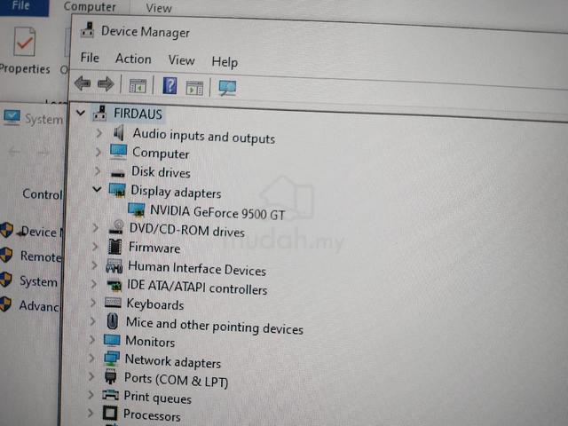Screen dimensions: 568x426
Task: Click the Show/Hide Console Tree toolbar icon
Action: 138,86
